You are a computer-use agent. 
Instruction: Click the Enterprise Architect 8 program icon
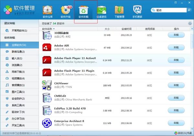click(x=47, y=123)
